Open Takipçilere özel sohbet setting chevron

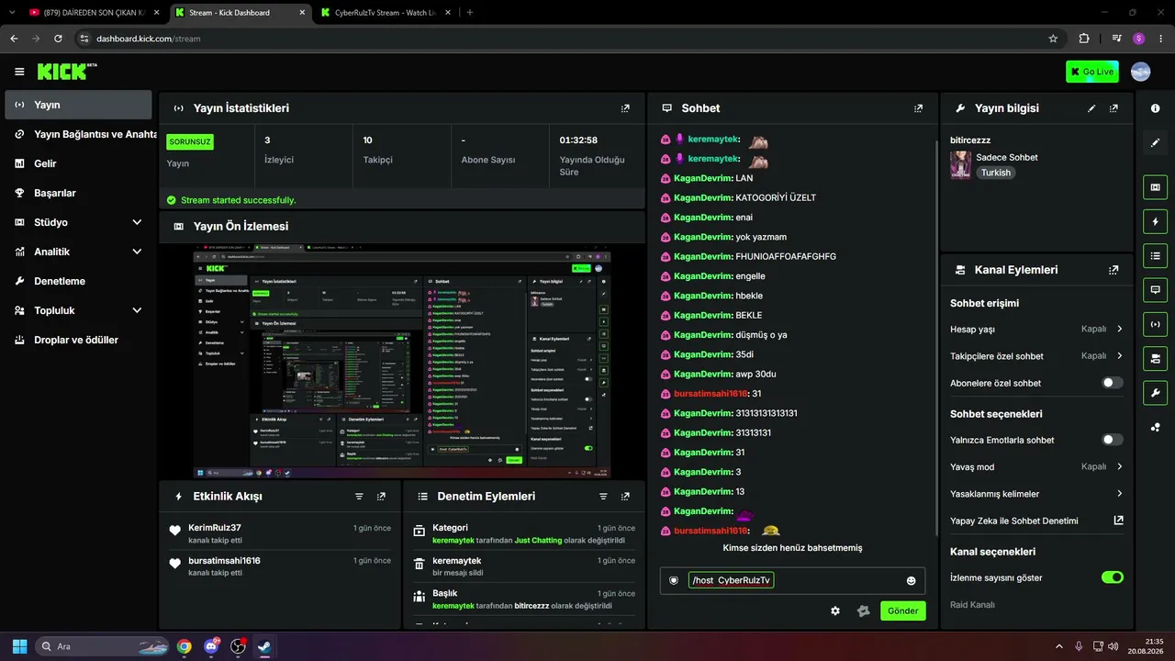point(1119,355)
